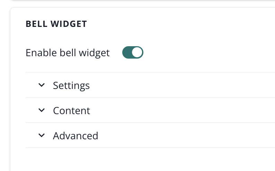275x171 pixels.
Task: Click the Settings text label
Action: pyautogui.click(x=71, y=85)
